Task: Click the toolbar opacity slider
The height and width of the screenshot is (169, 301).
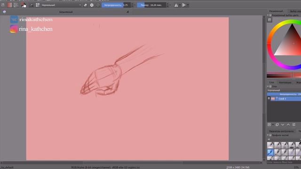Action: [116, 5]
